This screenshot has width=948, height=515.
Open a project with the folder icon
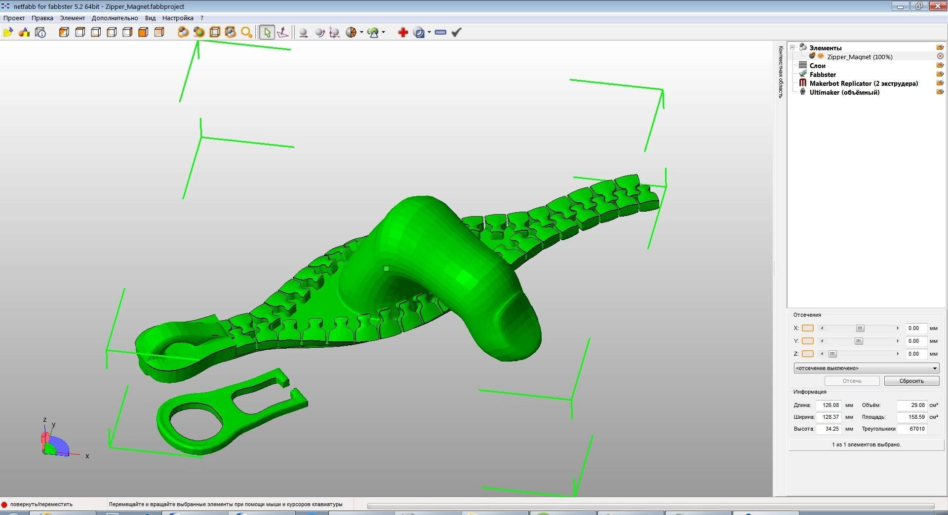[x=8, y=33]
